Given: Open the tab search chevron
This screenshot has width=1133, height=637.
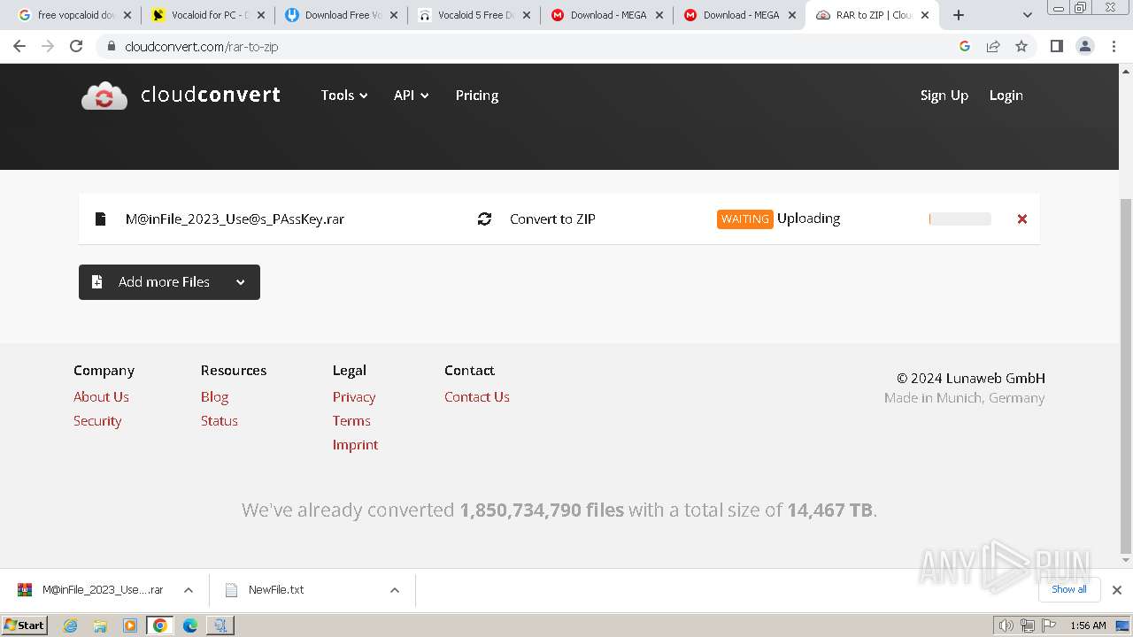Looking at the screenshot, I should pyautogui.click(x=1028, y=15).
